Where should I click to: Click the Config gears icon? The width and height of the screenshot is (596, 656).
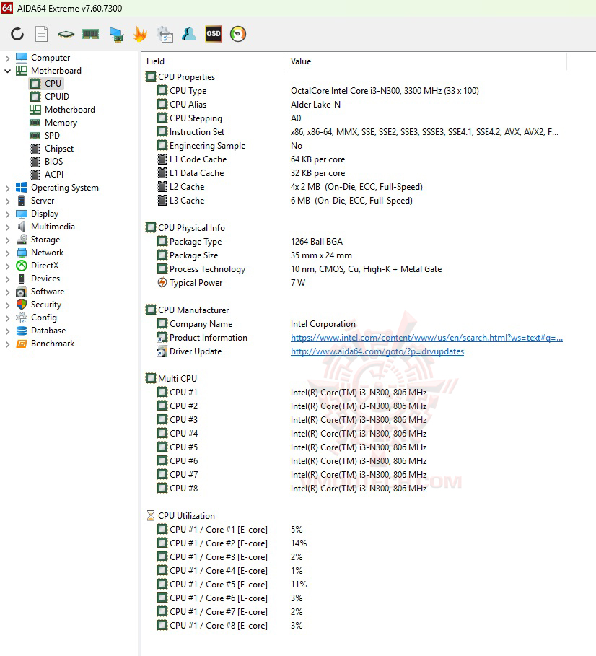click(x=22, y=318)
